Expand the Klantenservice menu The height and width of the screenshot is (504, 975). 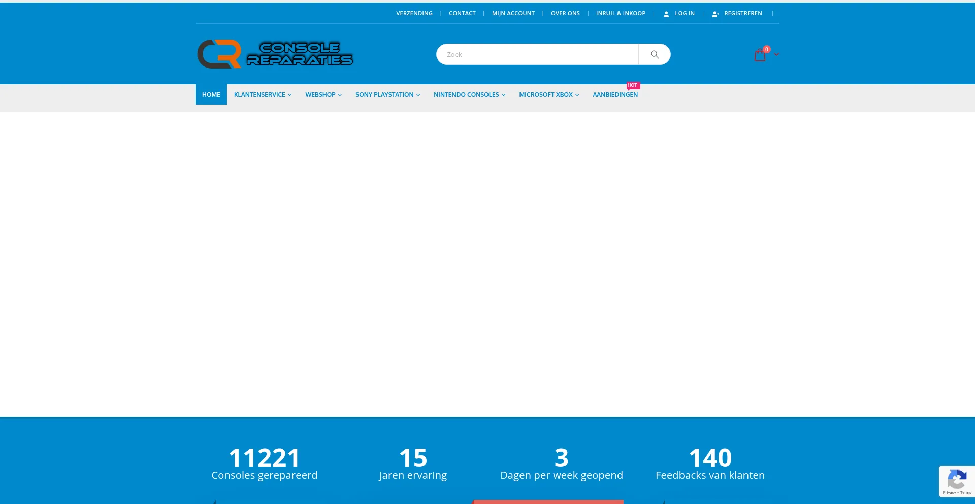[263, 95]
